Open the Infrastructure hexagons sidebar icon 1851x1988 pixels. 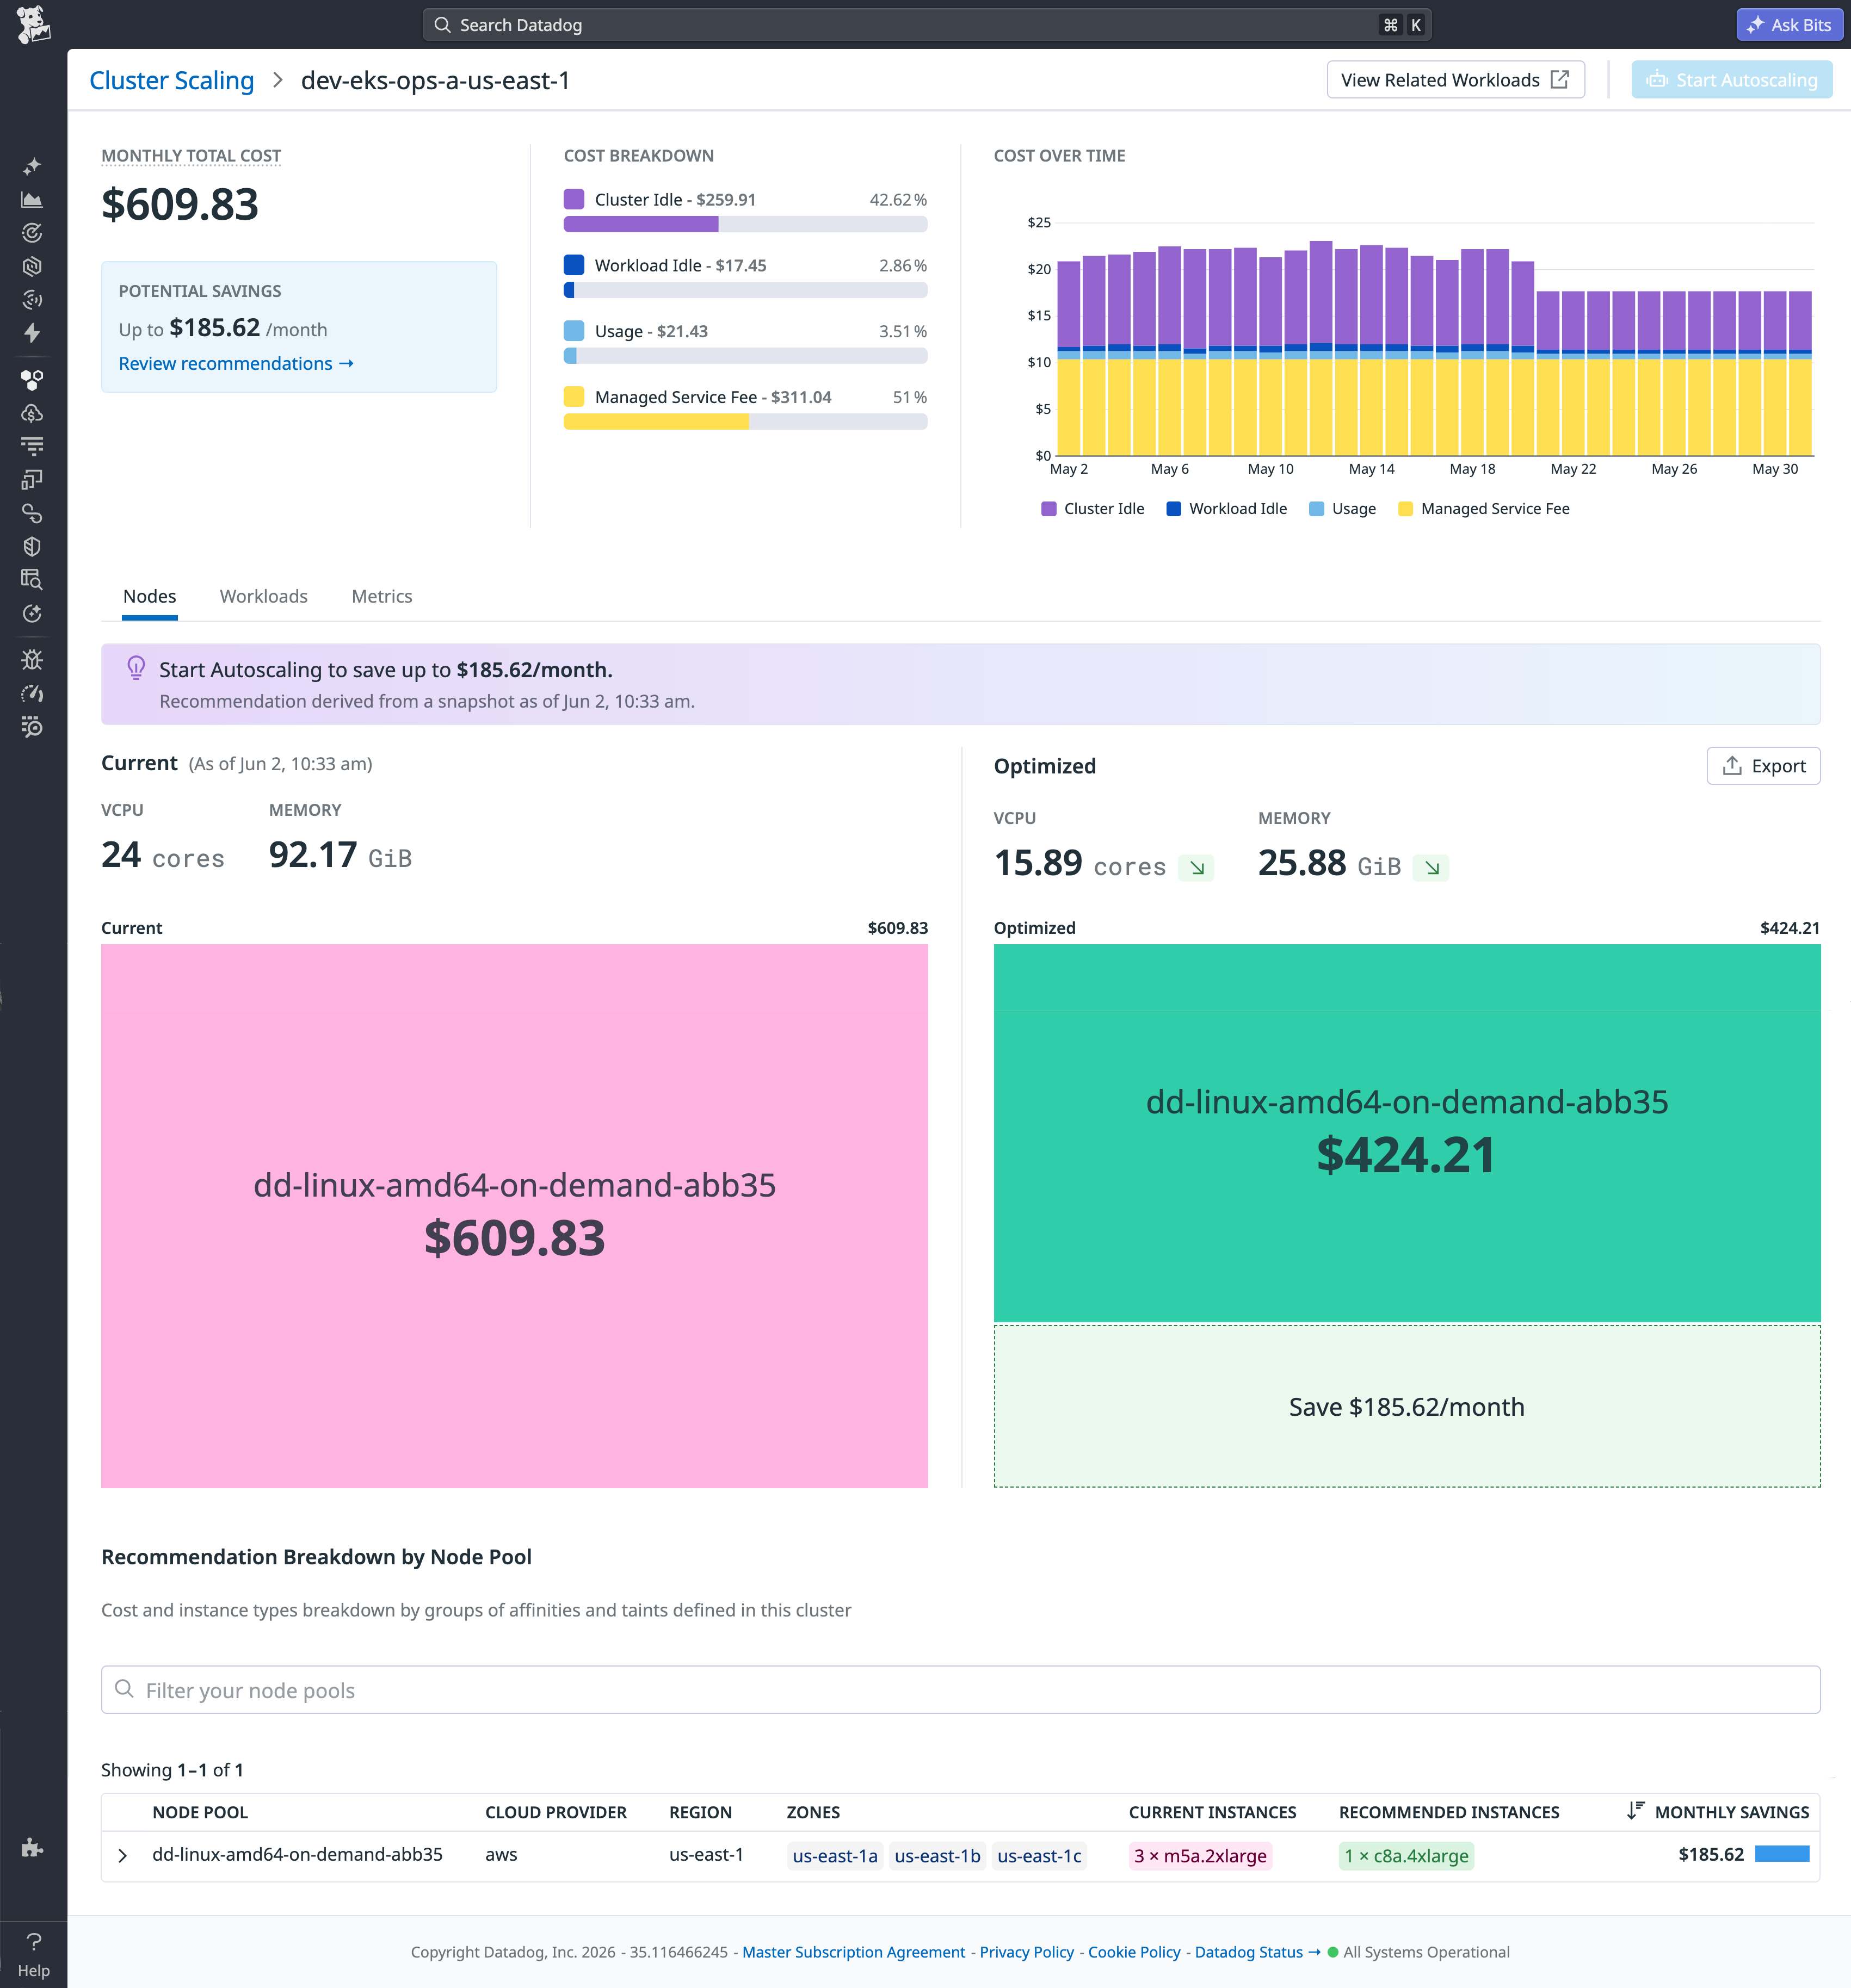click(x=32, y=380)
